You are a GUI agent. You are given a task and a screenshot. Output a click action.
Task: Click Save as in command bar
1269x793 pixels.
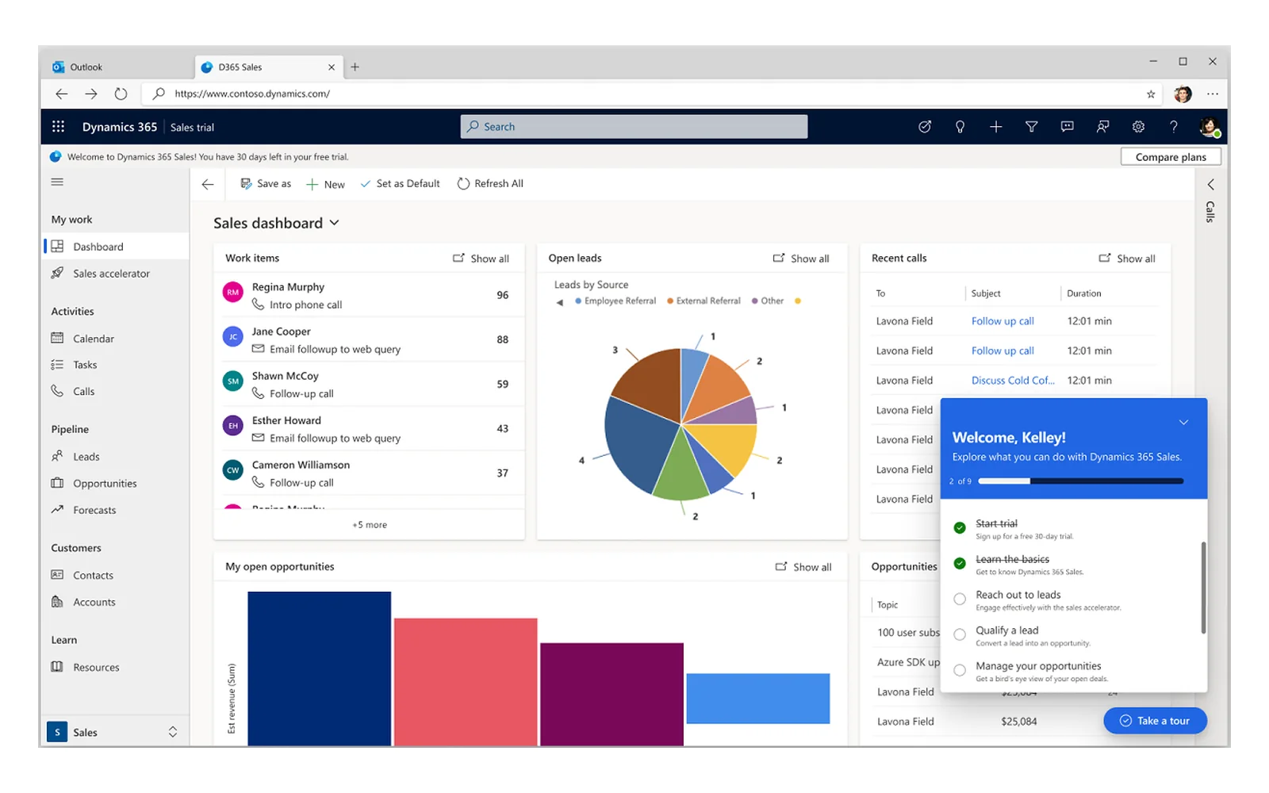pos(266,184)
